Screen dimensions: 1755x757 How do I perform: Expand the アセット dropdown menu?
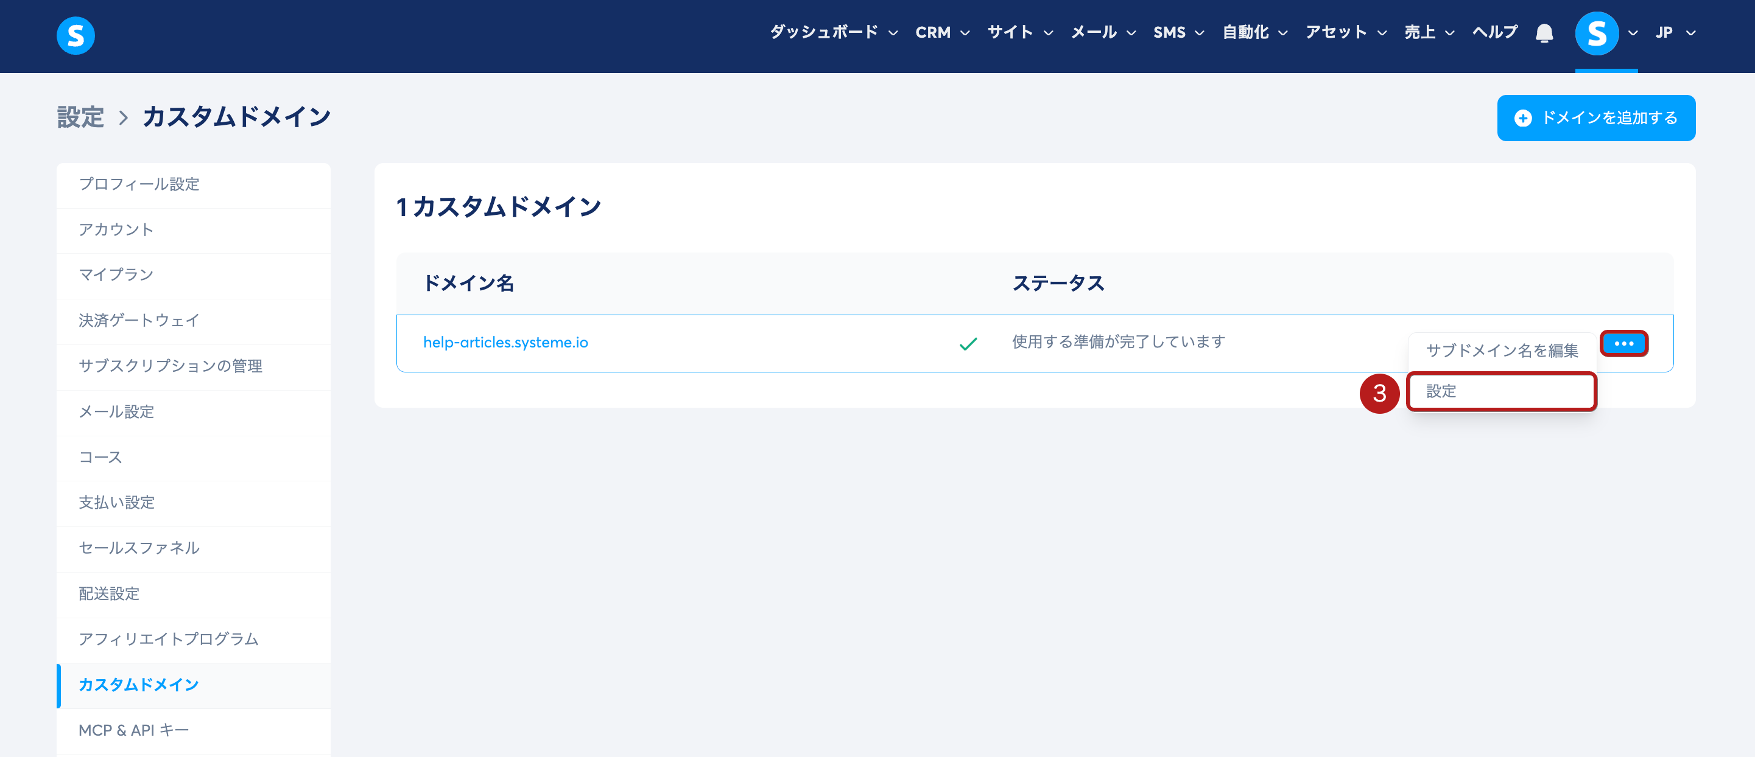point(1346,32)
